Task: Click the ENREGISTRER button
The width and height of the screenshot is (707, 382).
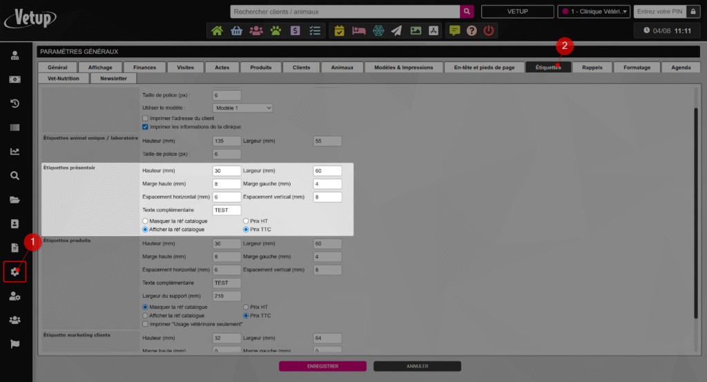Action: point(322,366)
